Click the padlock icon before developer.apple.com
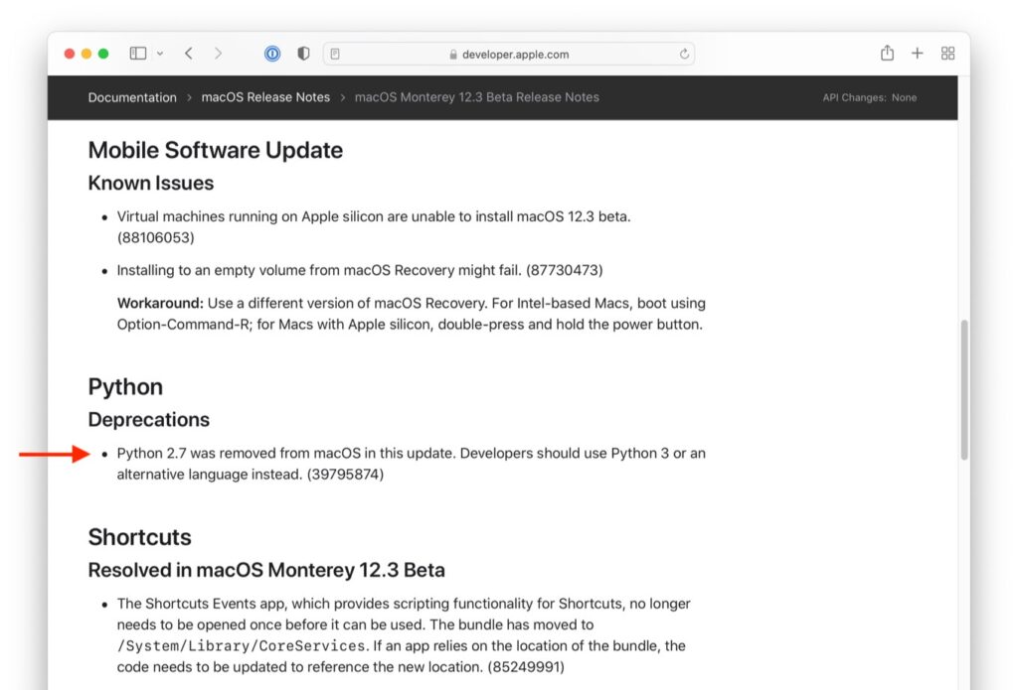Viewport: 1018px width, 690px height. tap(453, 54)
